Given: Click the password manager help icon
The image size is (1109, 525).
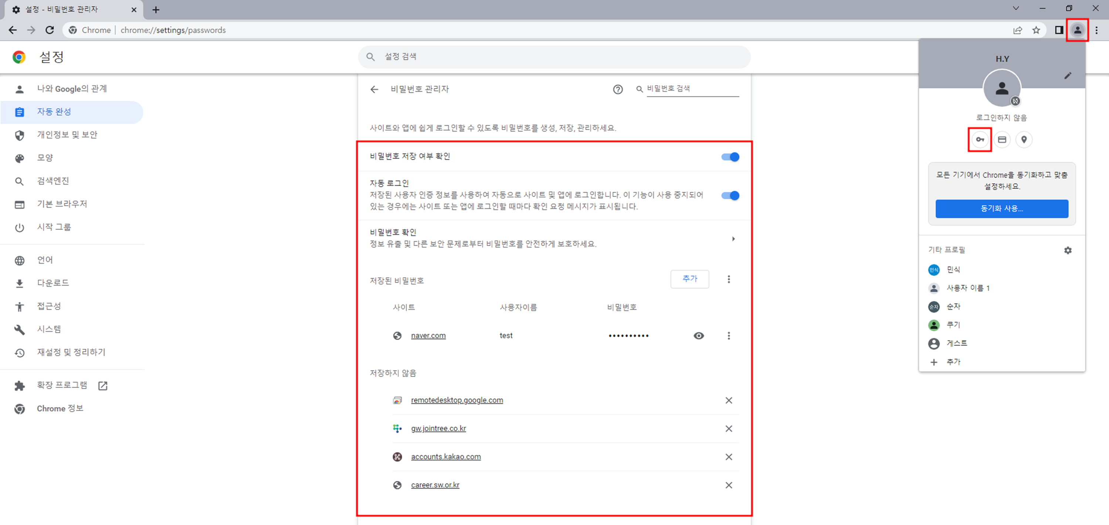Looking at the screenshot, I should 617,89.
